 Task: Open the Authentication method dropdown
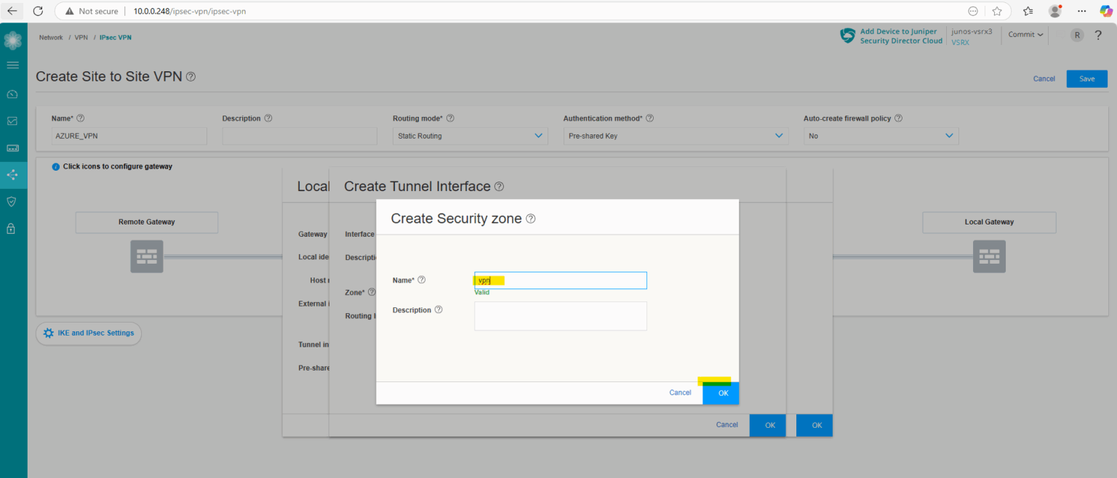pos(676,135)
